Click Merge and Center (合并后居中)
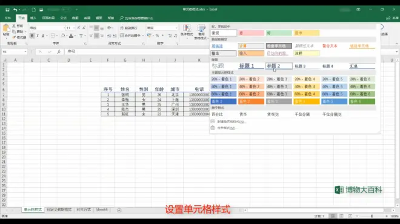 130,36
